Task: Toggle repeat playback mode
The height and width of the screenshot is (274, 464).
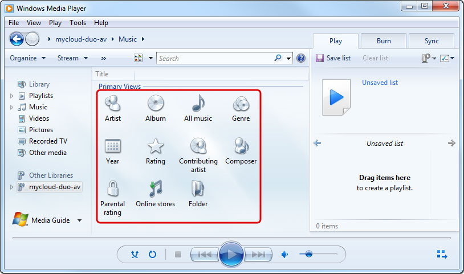Action: [152, 254]
